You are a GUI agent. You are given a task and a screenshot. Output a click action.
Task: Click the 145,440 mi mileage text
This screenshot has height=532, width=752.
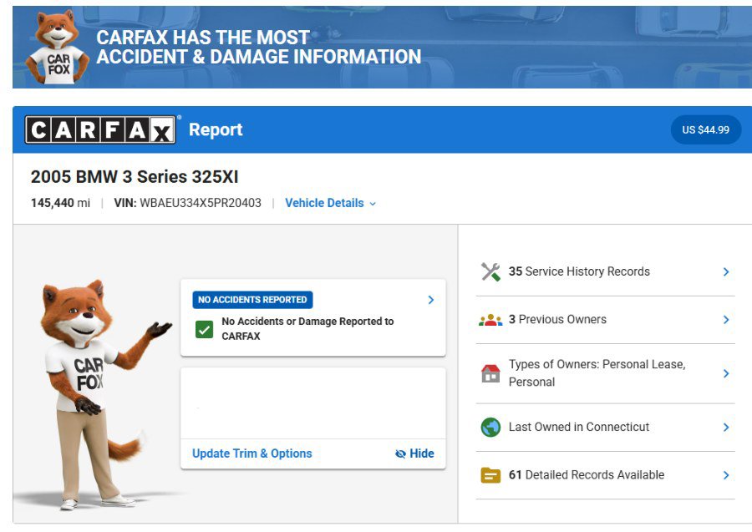click(x=60, y=203)
